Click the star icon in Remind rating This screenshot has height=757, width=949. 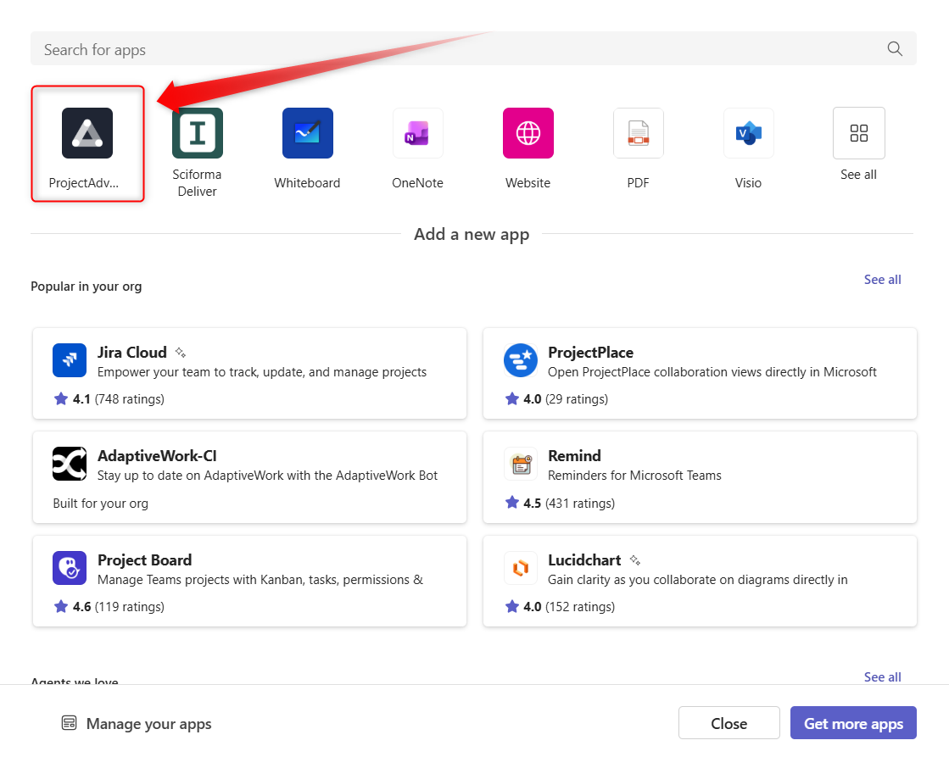coord(512,502)
